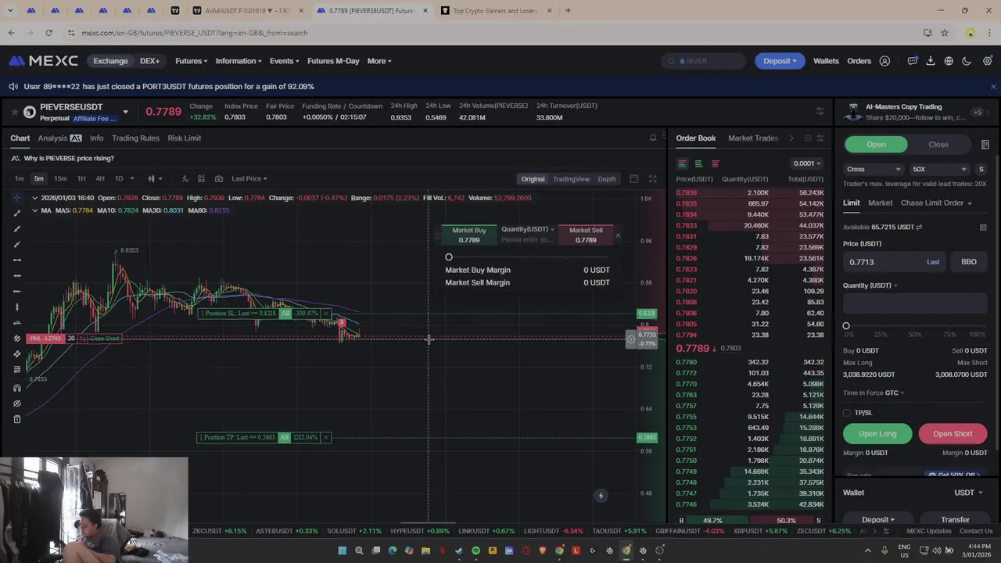Switch to the Market Trades tab
Viewport: 1001px width, 563px height.
tap(753, 138)
